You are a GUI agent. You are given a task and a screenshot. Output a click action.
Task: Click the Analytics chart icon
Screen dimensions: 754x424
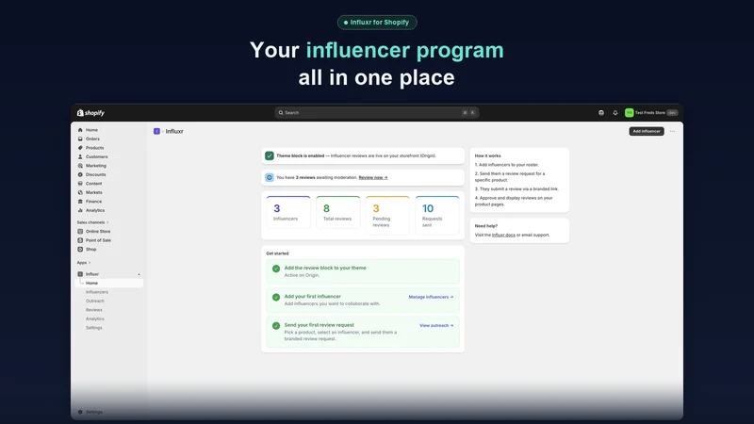(80, 210)
